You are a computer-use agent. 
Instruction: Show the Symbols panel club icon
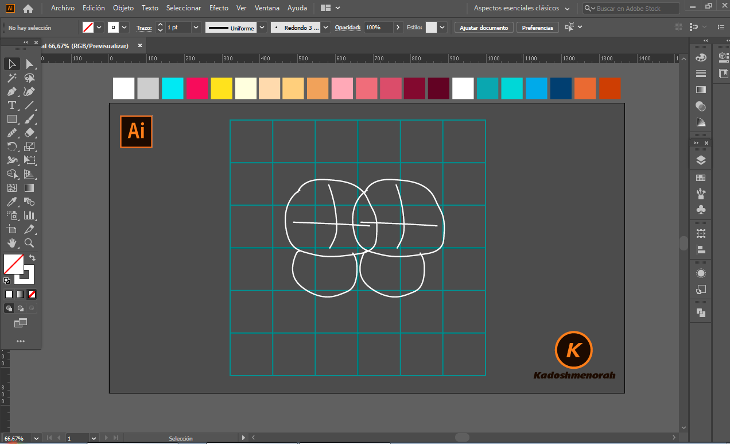(x=701, y=210)
